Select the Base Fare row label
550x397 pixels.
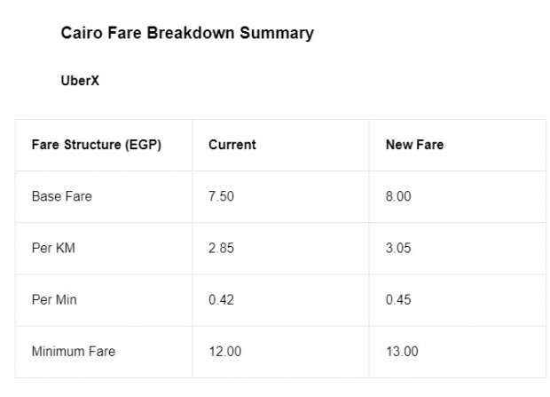(x=62, y=196)
